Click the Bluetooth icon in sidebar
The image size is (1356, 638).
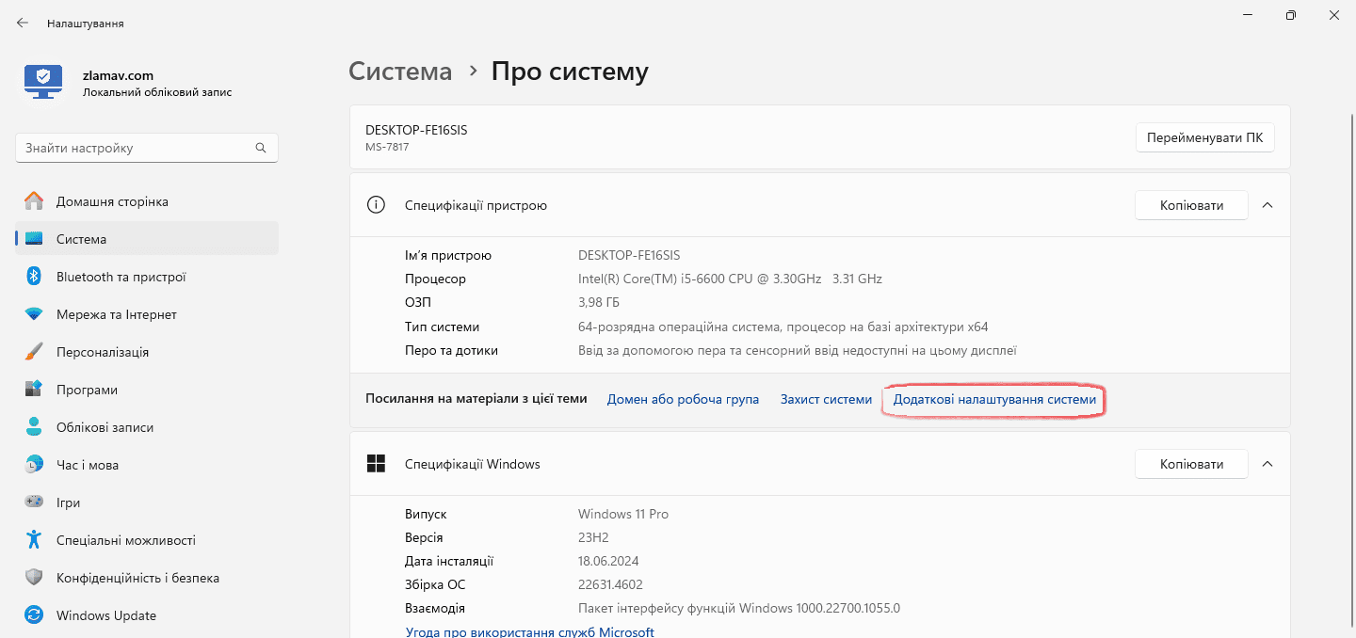(34, 277)
